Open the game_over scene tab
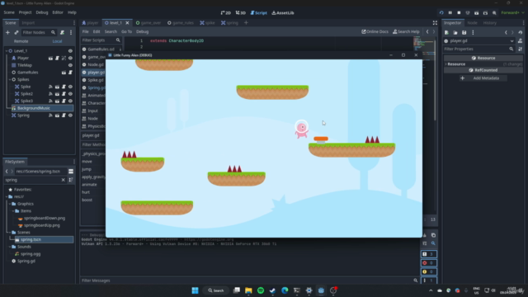Image resolution: width=528 pixels, height=297 pixels. pos(148,23)
